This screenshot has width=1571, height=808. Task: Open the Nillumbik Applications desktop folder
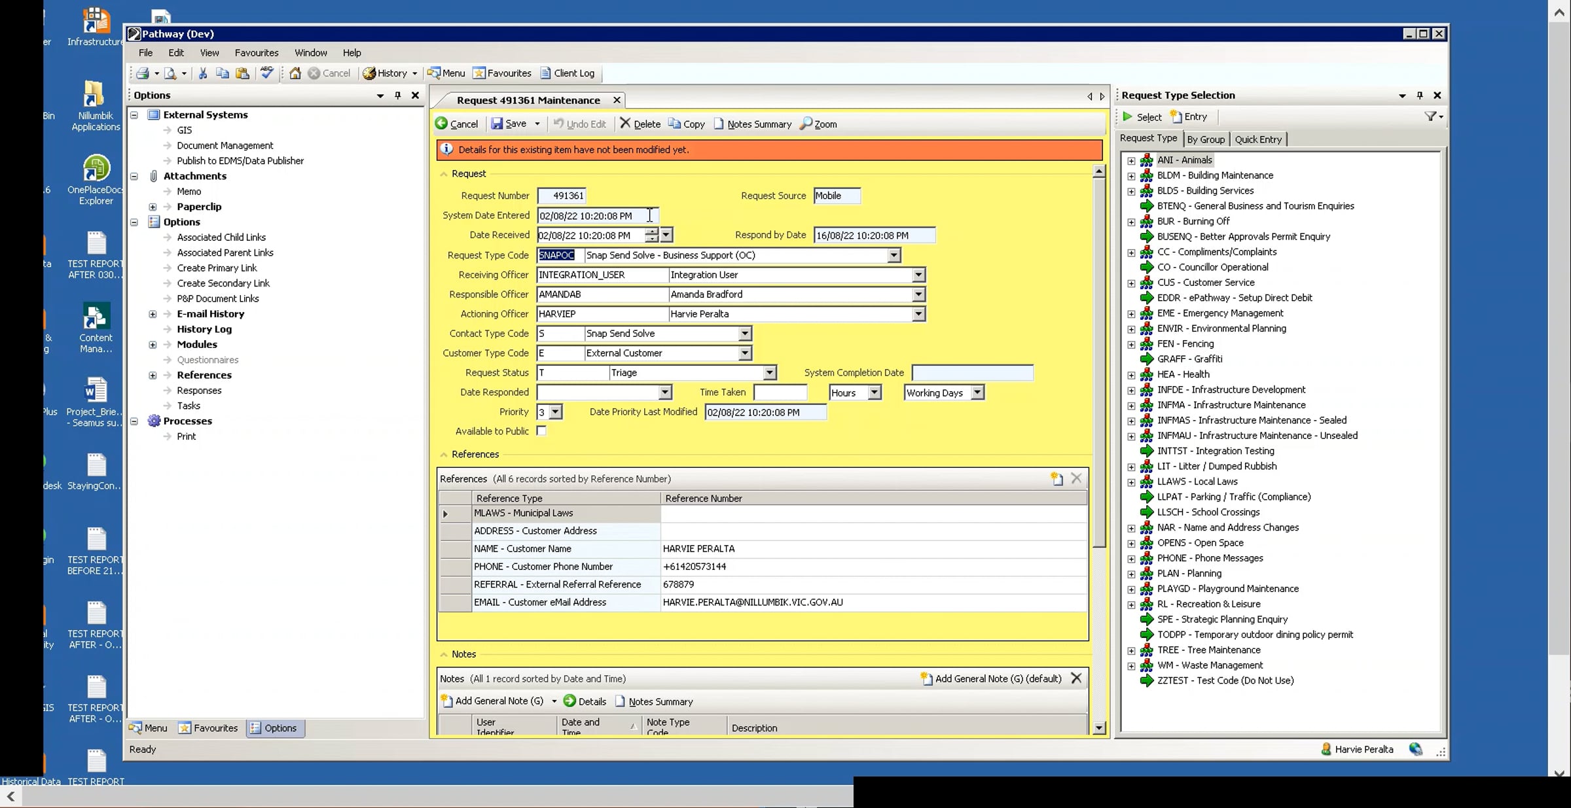[x=96, y=106]
